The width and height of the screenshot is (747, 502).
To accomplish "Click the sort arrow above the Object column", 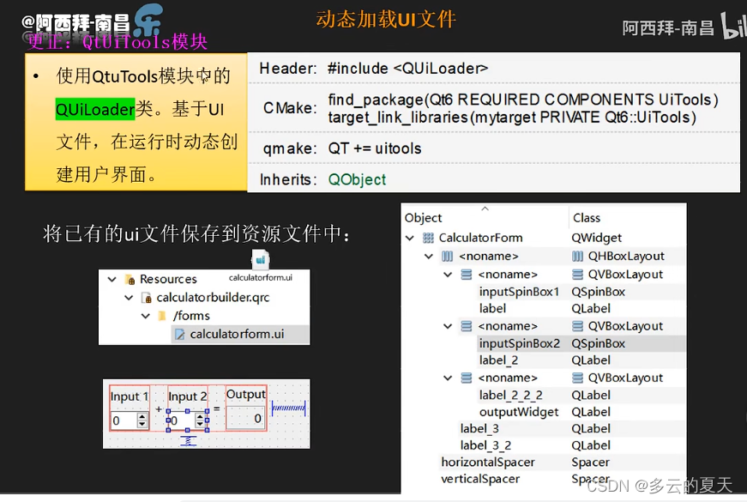I will [485, 209].
